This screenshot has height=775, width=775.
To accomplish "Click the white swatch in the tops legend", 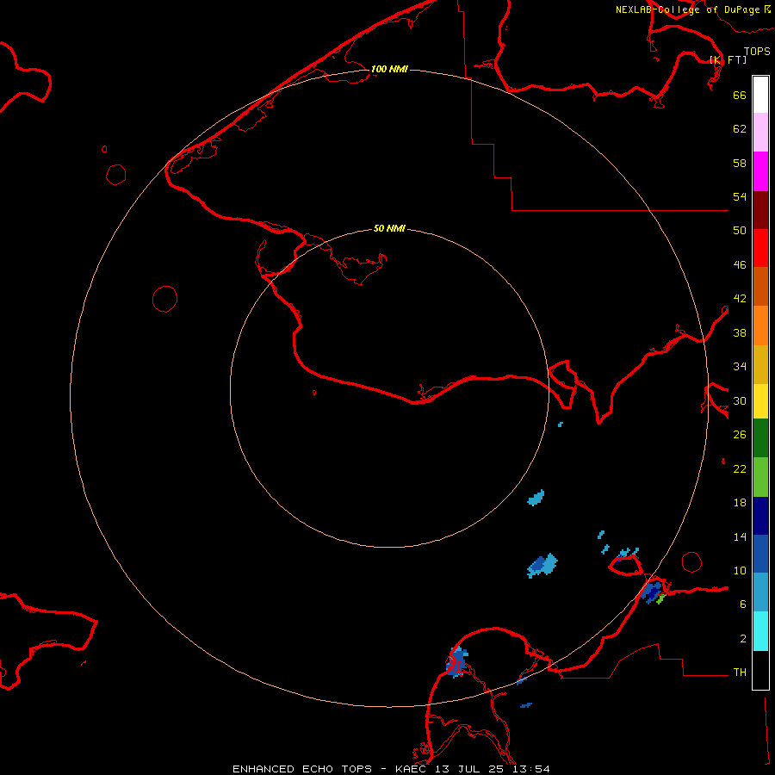I will tap(760, 95).
